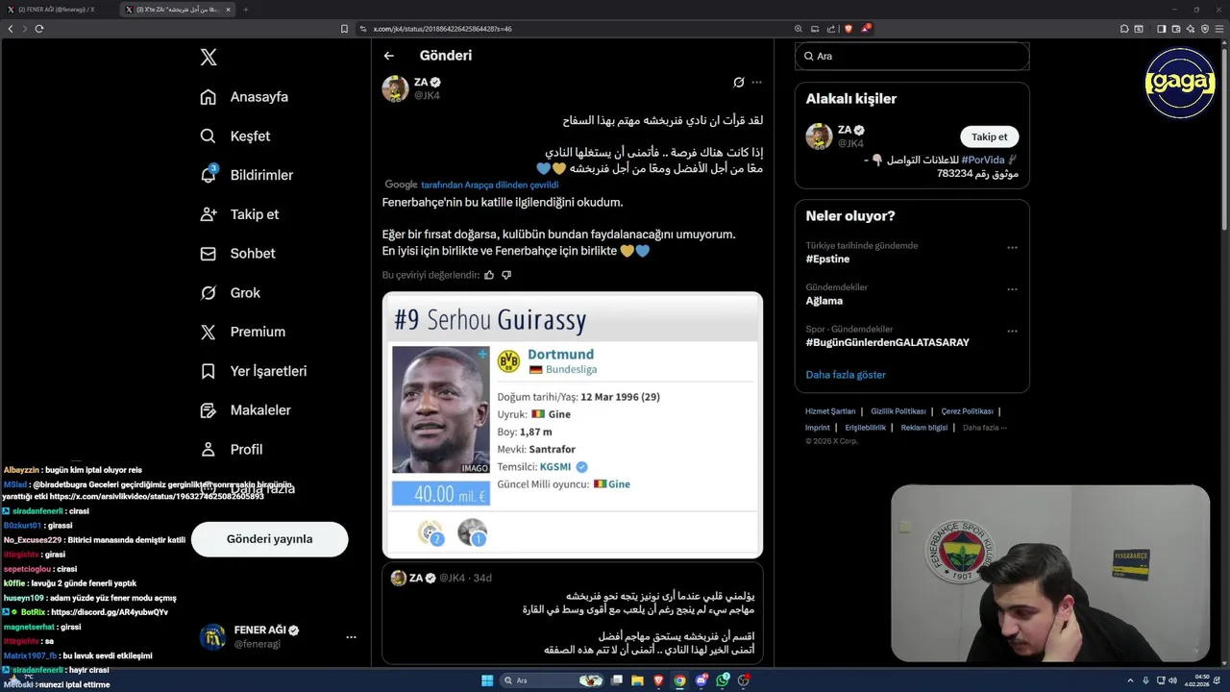The width and height of the screenshot is (1230, 692).
Task: Click Takip et button for ZA
Action: tap(989, 136)
